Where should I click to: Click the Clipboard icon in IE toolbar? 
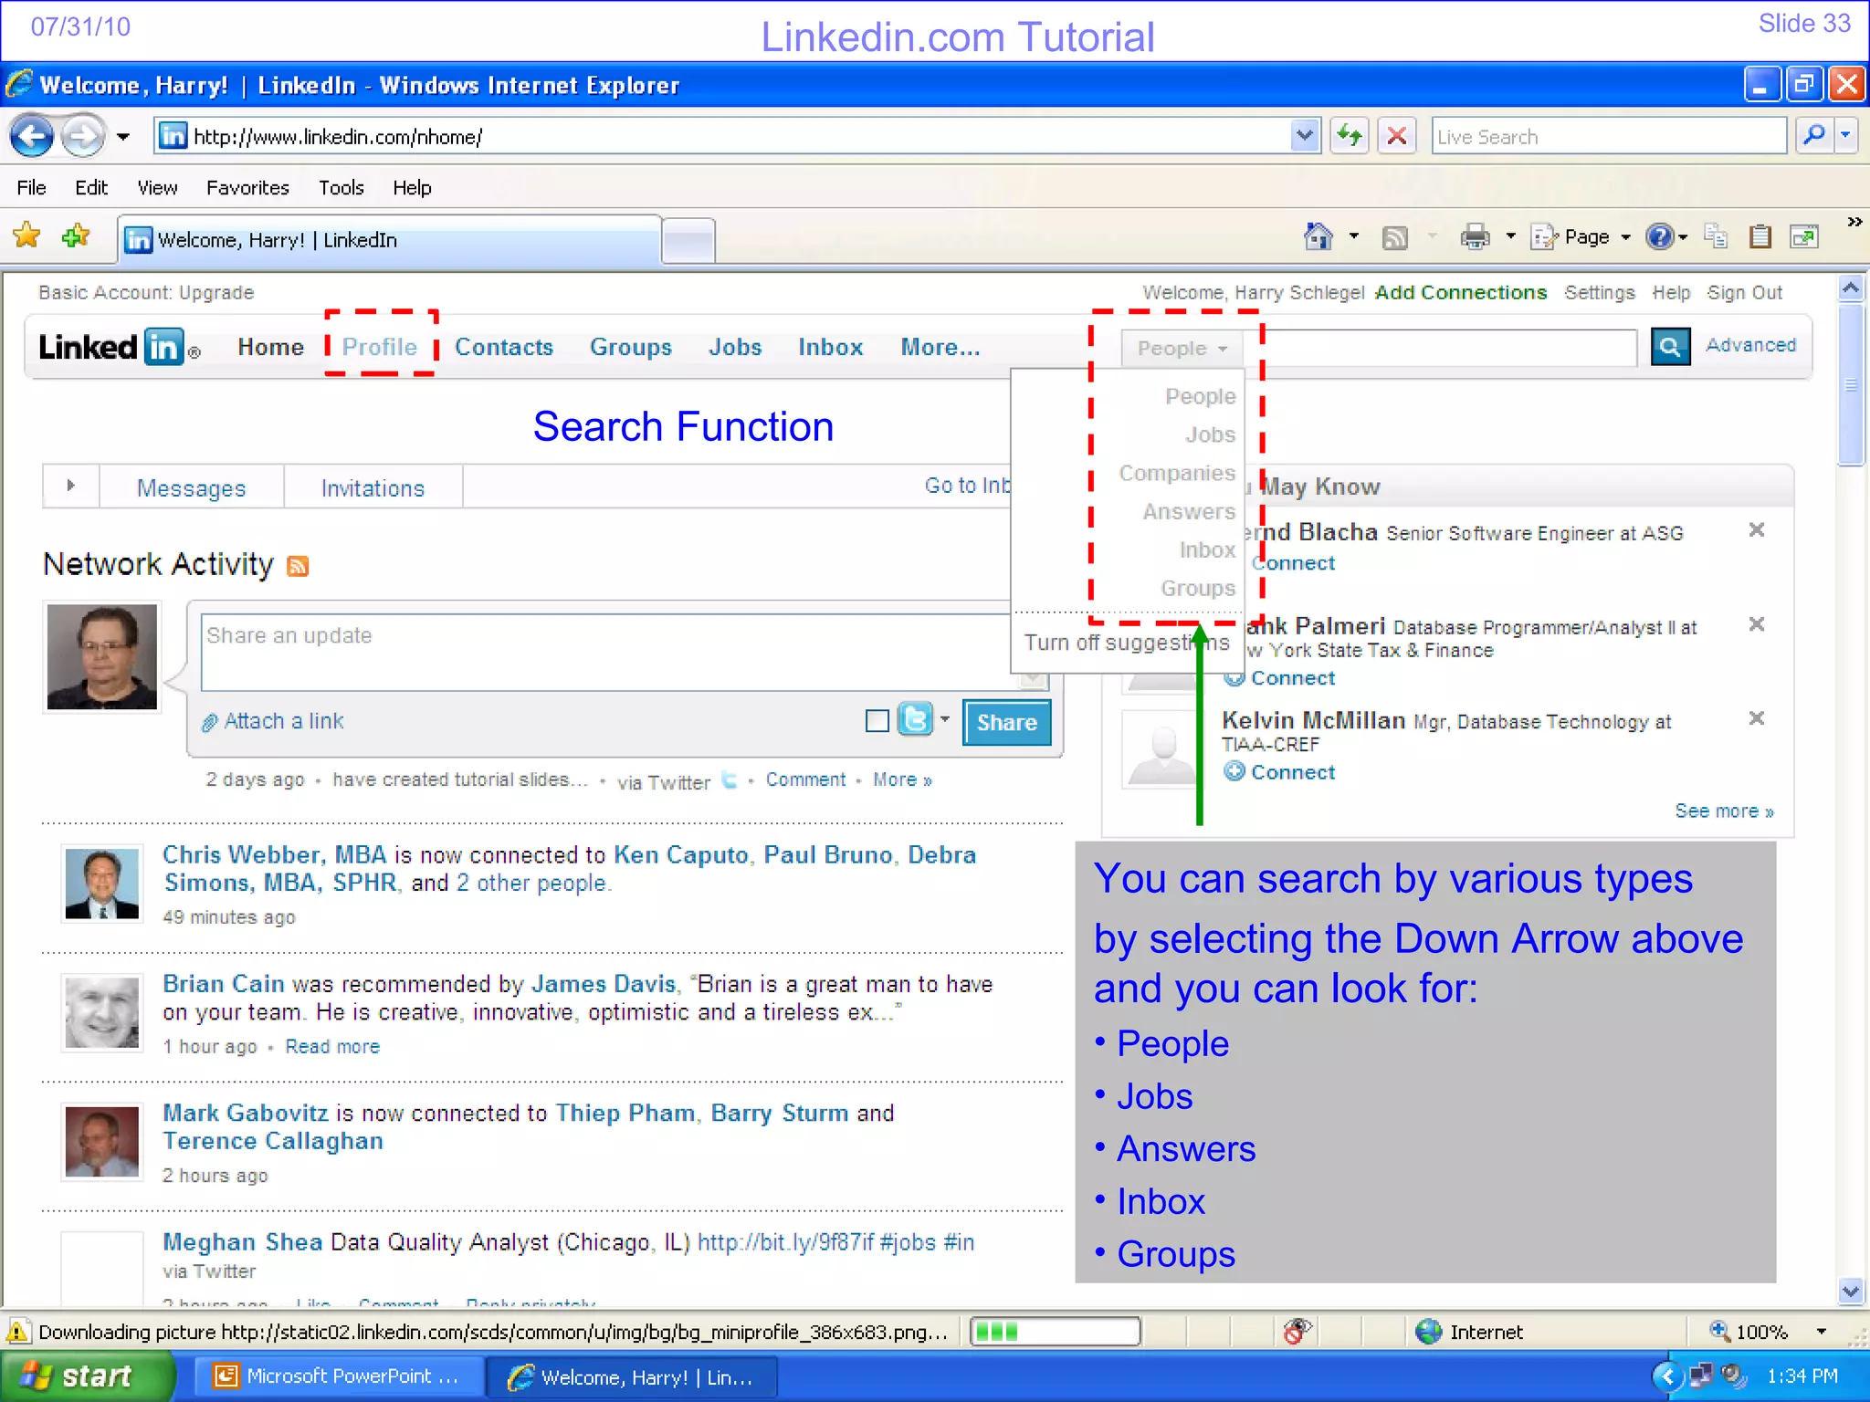point(1760,237)
